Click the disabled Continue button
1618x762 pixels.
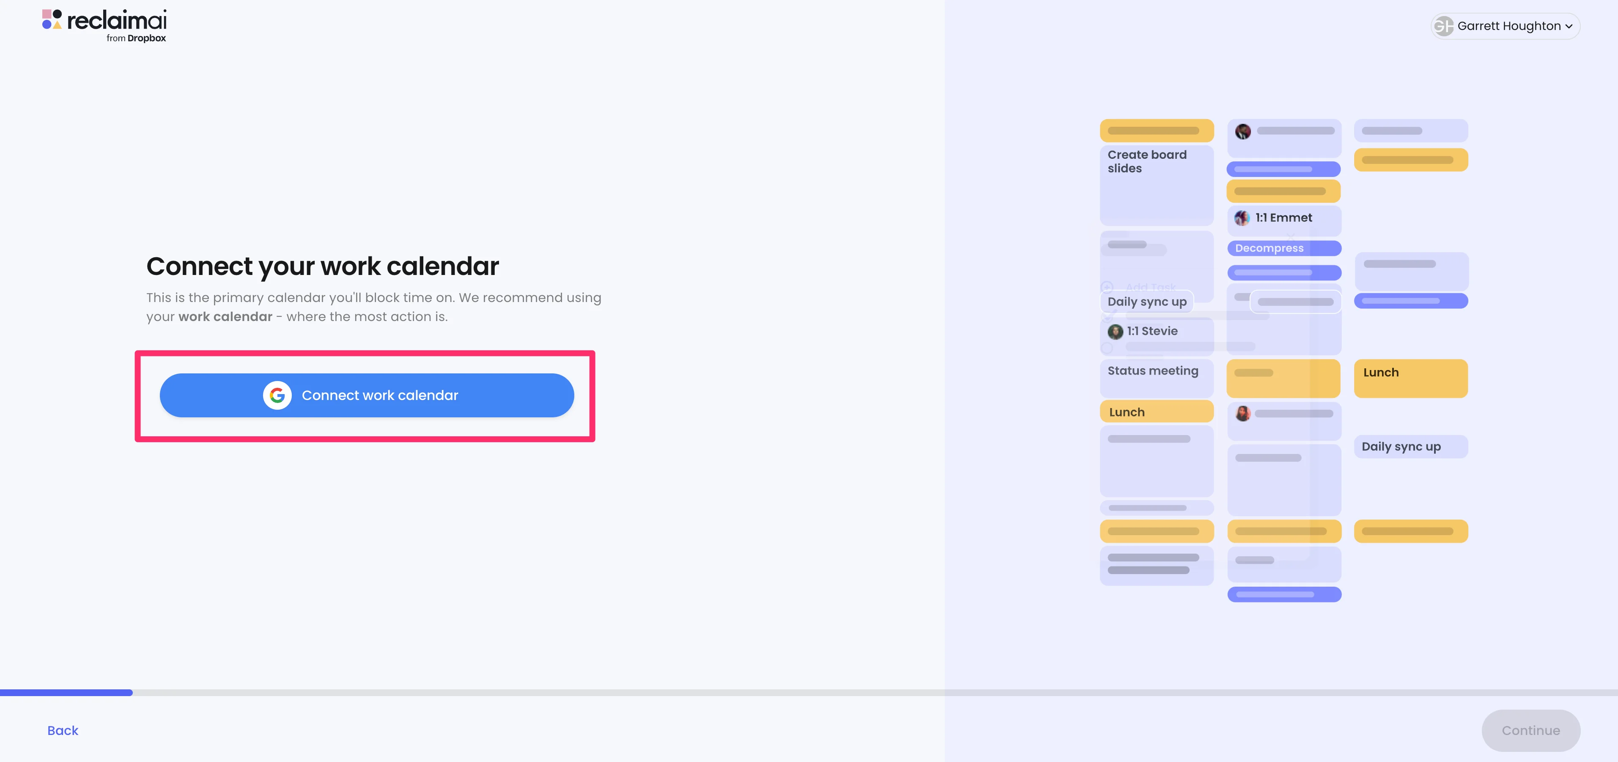coord(1530,730)
